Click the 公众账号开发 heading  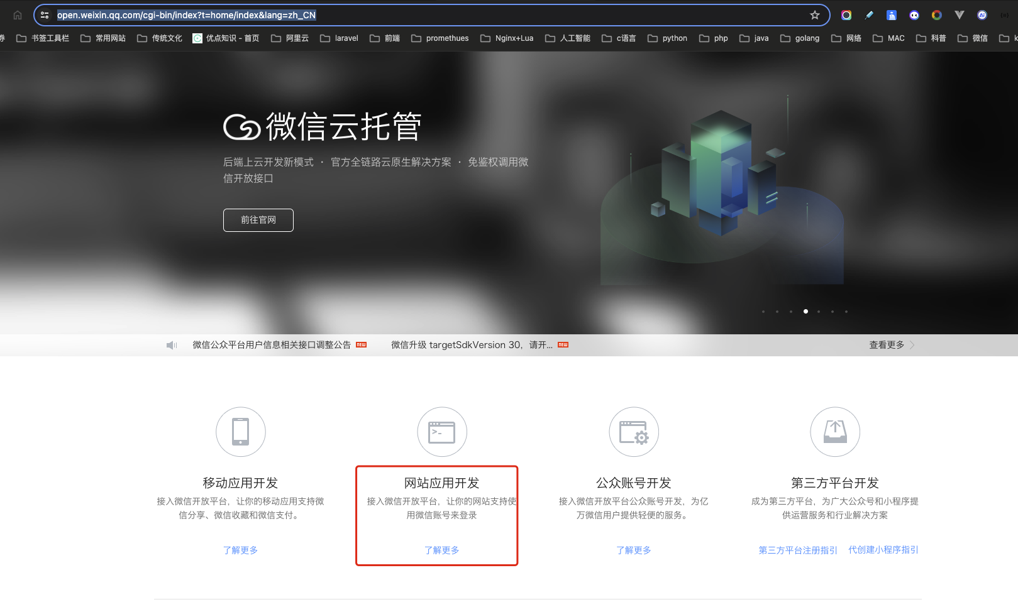point(634,483)
